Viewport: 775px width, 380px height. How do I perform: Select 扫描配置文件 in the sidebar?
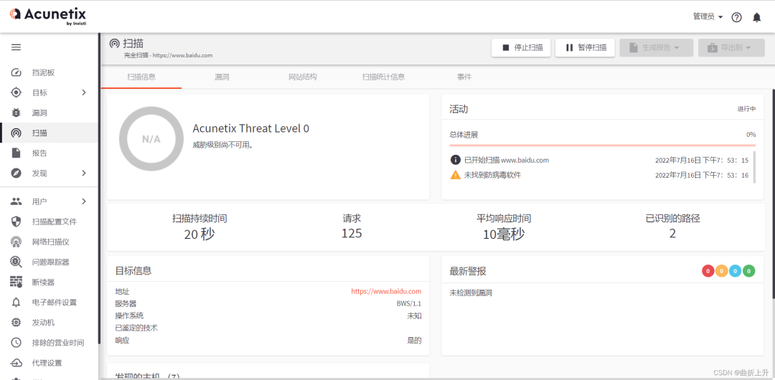point(55,222)
